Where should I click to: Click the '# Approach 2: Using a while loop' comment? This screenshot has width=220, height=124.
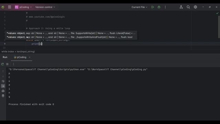coord(48,28)
